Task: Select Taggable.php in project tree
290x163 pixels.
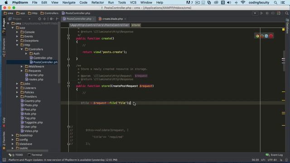Action: (x=32, y=122)
